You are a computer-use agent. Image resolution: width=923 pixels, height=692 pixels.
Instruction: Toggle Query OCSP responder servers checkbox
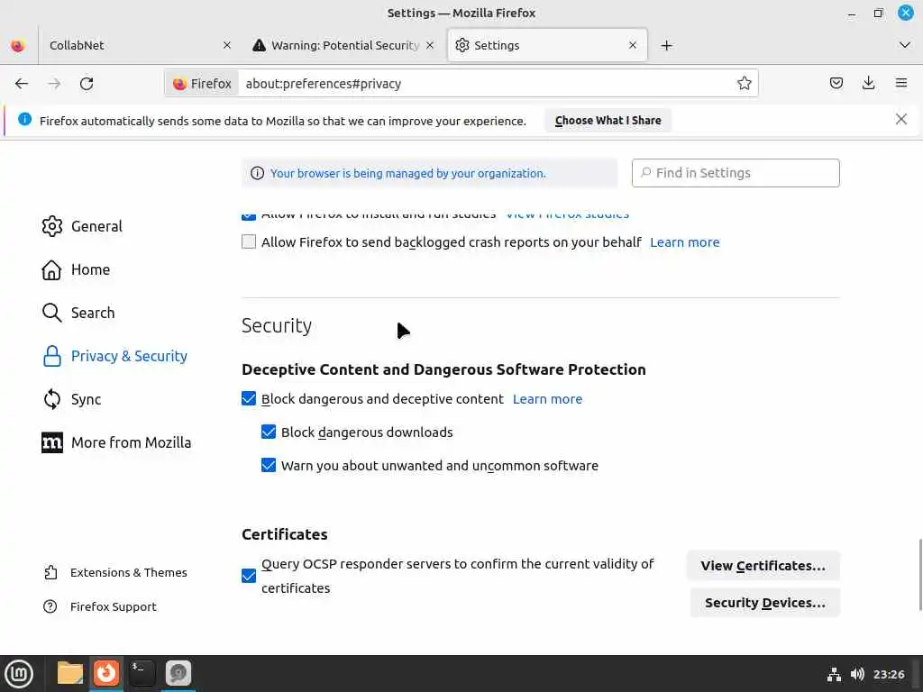pos(249,576)
